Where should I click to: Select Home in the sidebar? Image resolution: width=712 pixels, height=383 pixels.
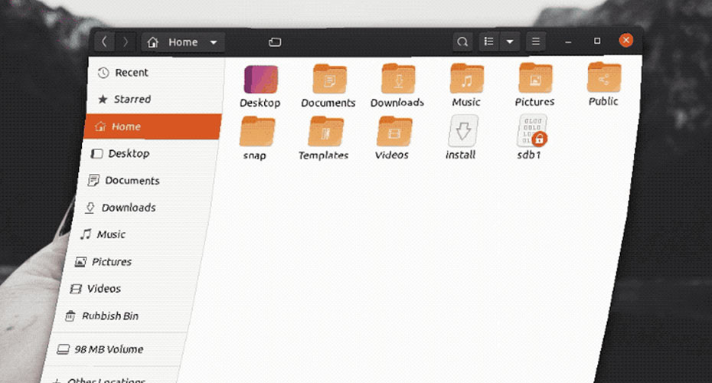(x=152, y=126)
